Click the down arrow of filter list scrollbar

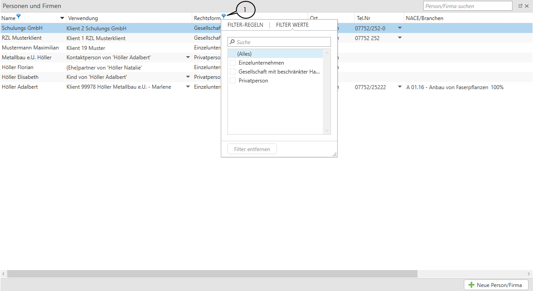pyautogui.click(x=327, y=130)
